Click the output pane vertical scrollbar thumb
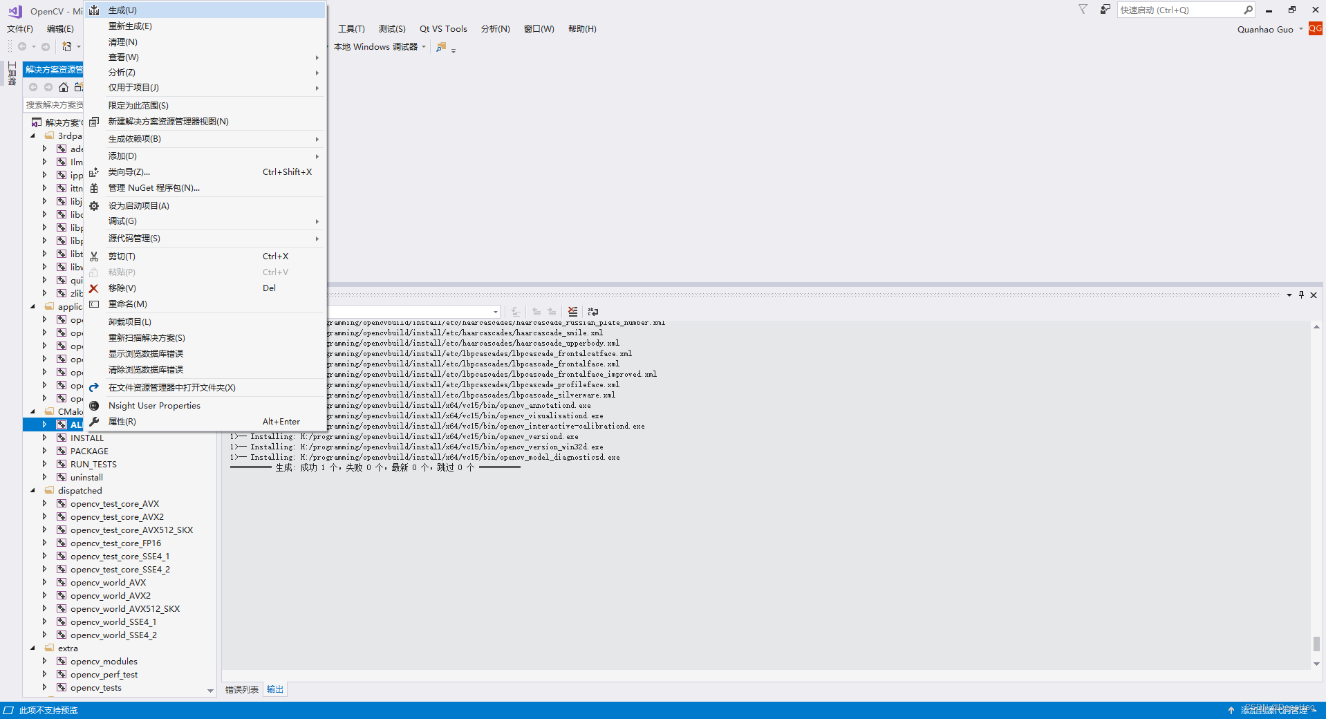 click(x=1316, y=644)
